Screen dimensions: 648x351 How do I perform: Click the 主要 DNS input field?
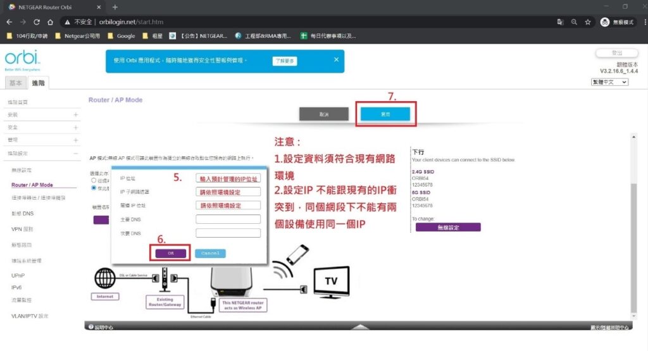[x=228, y=219]
